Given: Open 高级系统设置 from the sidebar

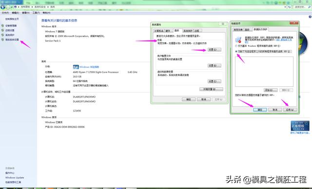Looking at the screenshot, I should click(x=12, y=40).
